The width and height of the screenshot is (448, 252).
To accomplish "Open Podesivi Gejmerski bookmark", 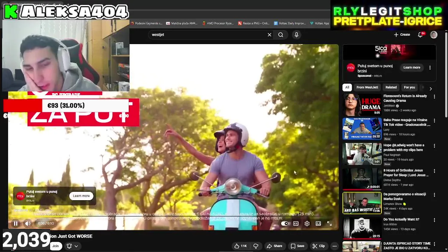I will pyautogui.click(x=147, y=23).
